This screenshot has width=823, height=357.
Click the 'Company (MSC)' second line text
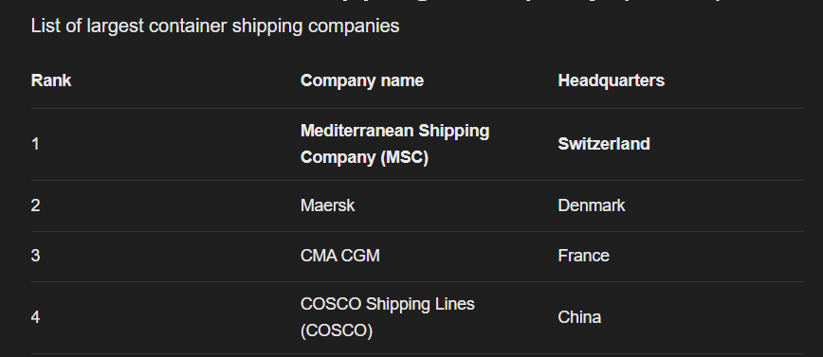coord(364,157)
